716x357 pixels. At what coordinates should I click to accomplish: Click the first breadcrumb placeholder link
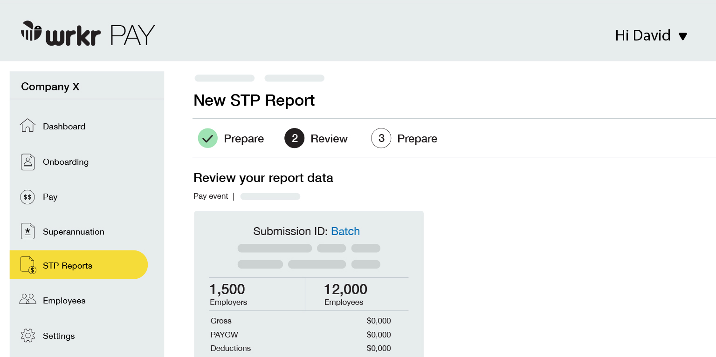224,78
